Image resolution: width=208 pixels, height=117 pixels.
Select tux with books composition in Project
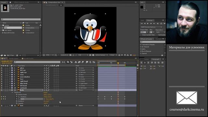[9, 33]
